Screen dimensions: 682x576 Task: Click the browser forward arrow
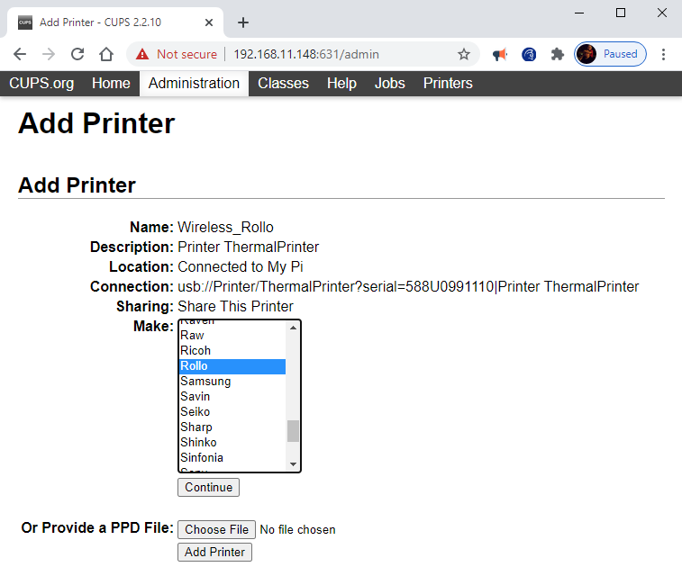tap(49, 54)
